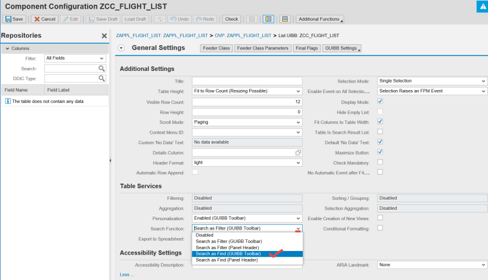Select 'Search as Find (GUIBB Toolbar)' option
This screenshot has width=488, height=280.
click(228, 254)
